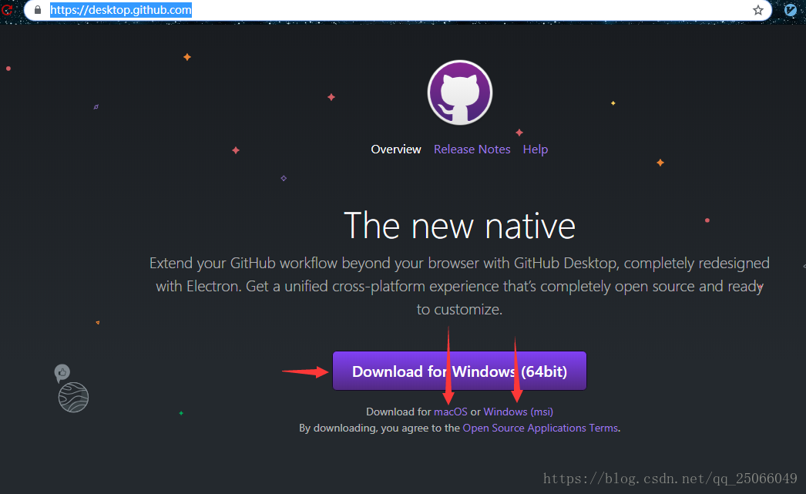Click Download for Windows (64bit) button
The image size is (806, 494).
pyautogui.click(x=459, y=371)
